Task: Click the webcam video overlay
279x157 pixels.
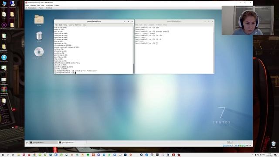Action: click(248, 20)
